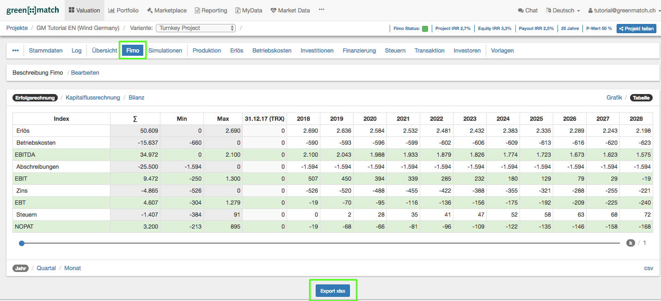Click the table pagination slider handle
This screenshot has width=661, height=301.
pos(22,243)
